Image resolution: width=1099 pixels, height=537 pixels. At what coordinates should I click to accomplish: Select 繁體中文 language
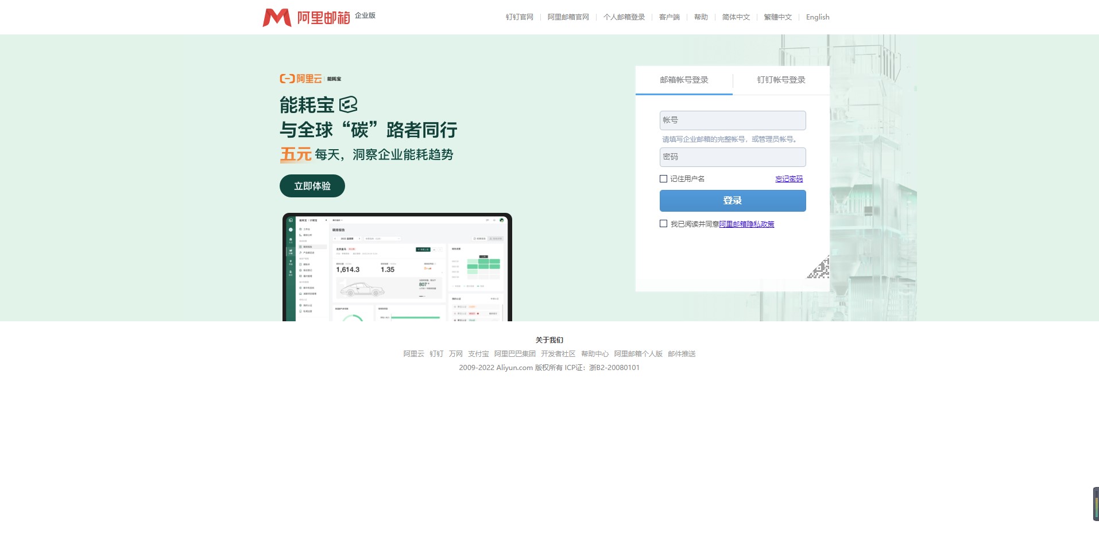[x=778, y=17]
